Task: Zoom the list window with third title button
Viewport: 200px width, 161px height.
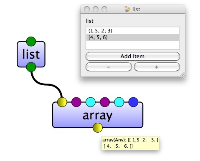Action: click(x=104, y=9)
